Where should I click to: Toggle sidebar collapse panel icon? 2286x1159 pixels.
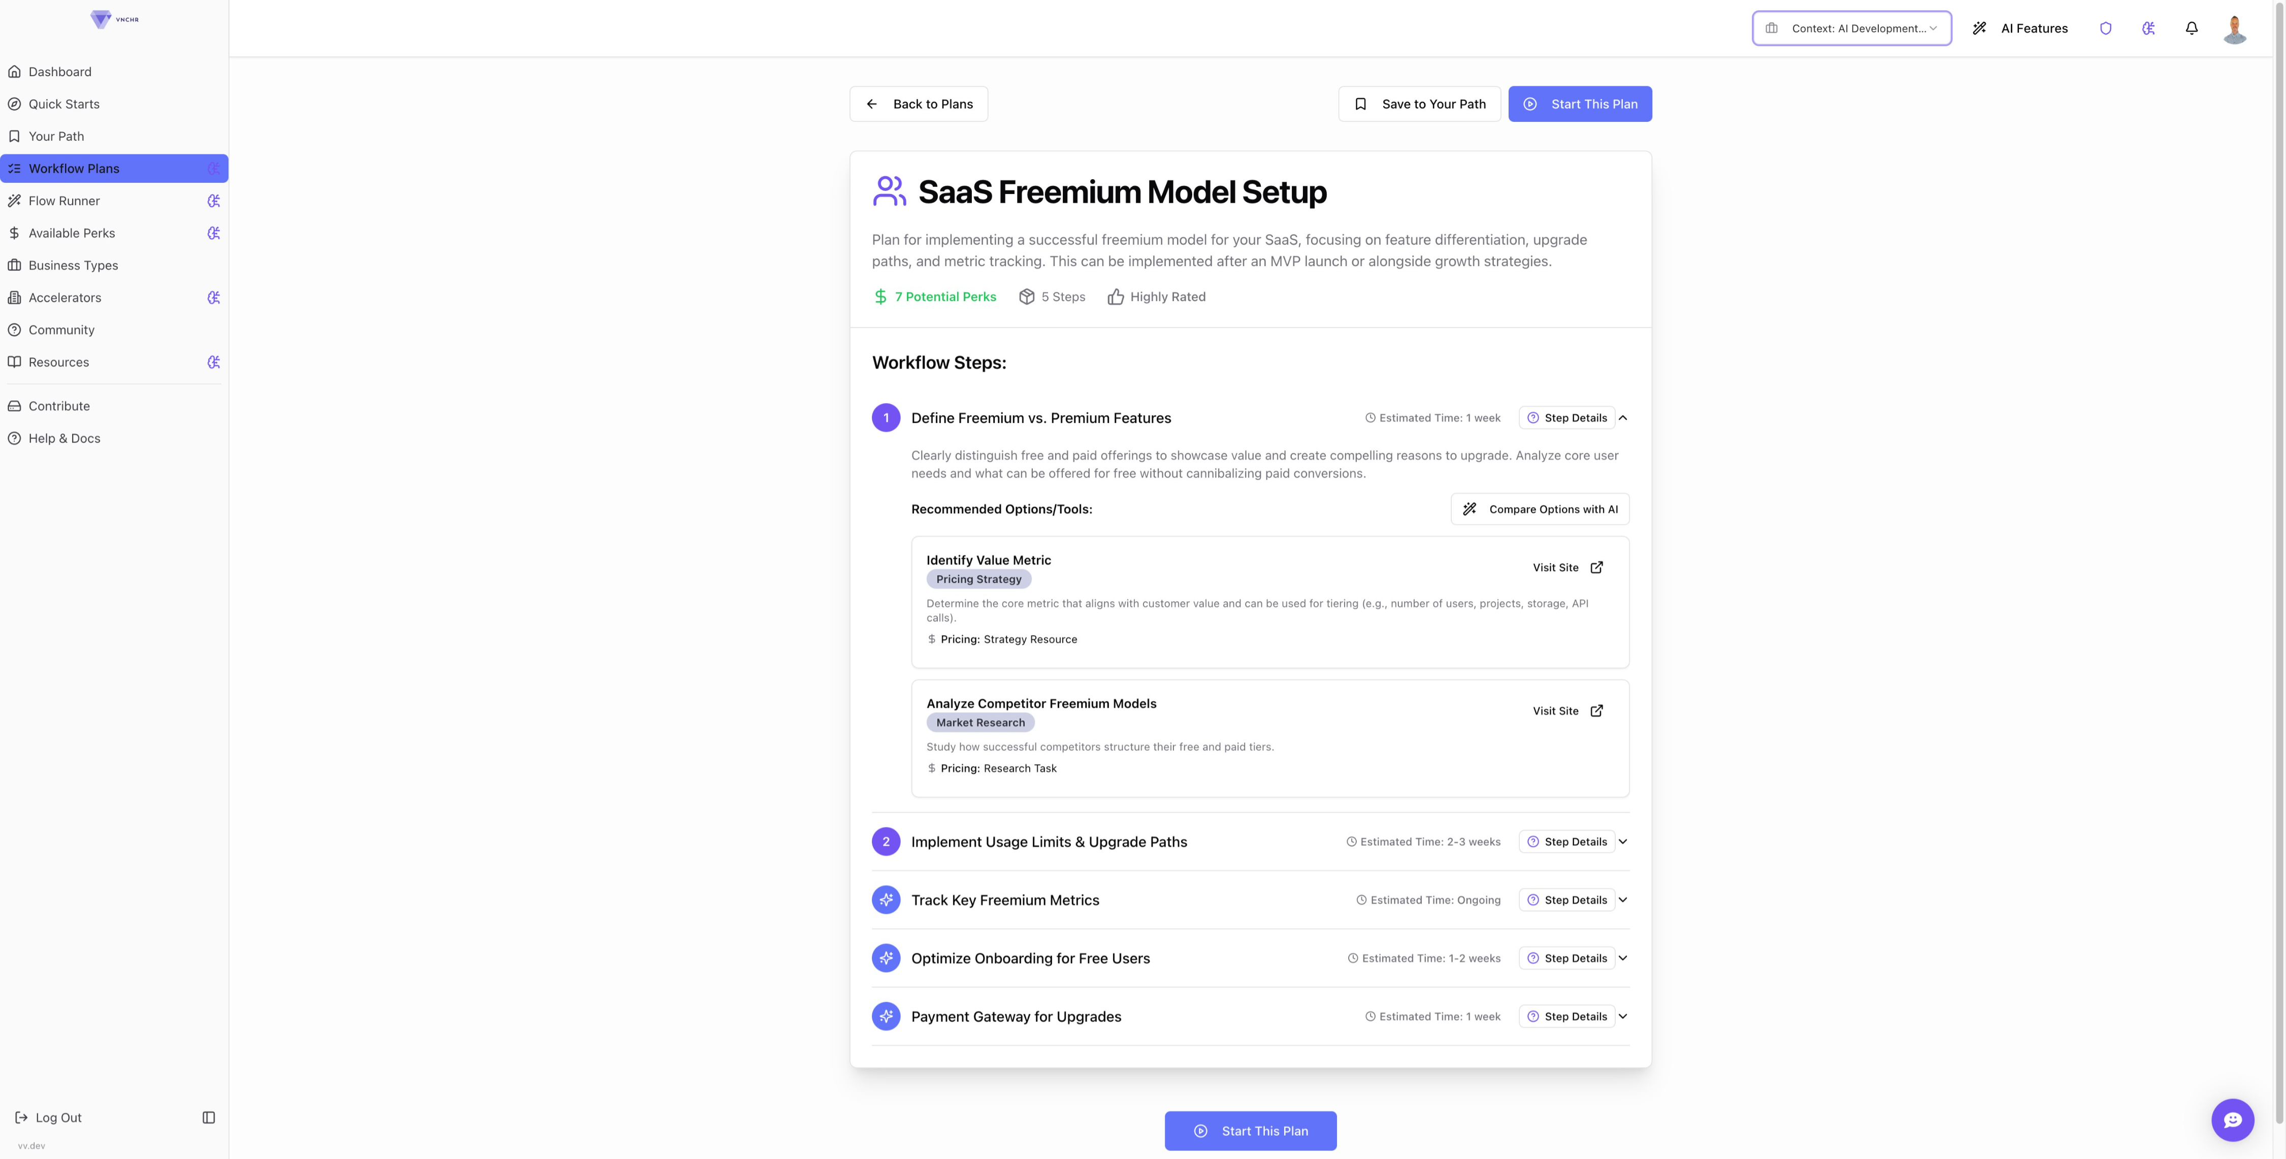pos(209,1118)
